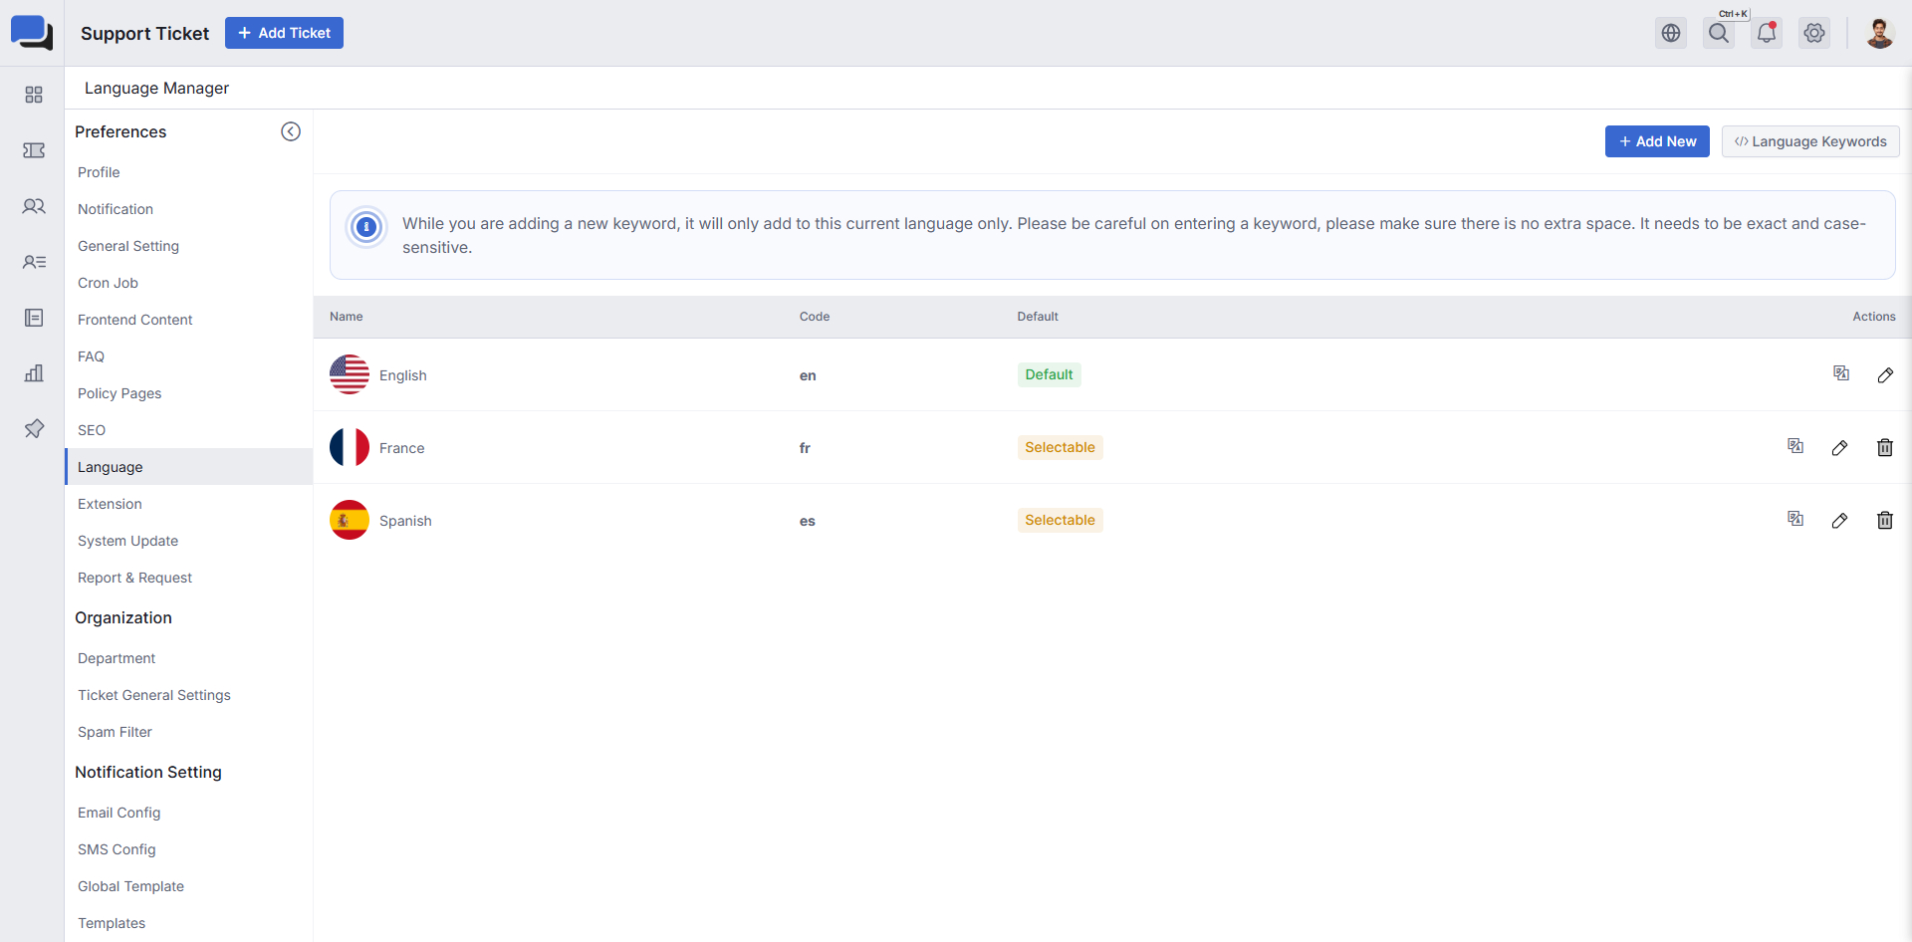Open the dashboard grid sidebar icon
This screenshot has width=1912, height=942.
[x=34, y=95]
